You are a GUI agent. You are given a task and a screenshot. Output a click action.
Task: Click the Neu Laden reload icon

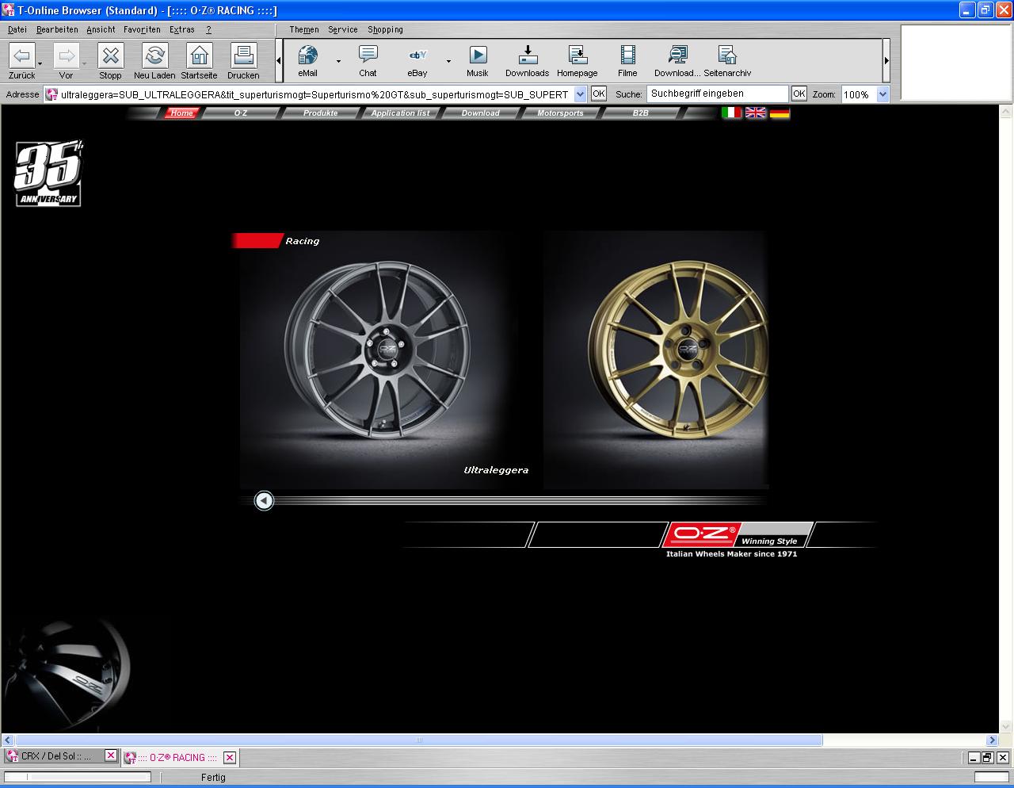154,55
